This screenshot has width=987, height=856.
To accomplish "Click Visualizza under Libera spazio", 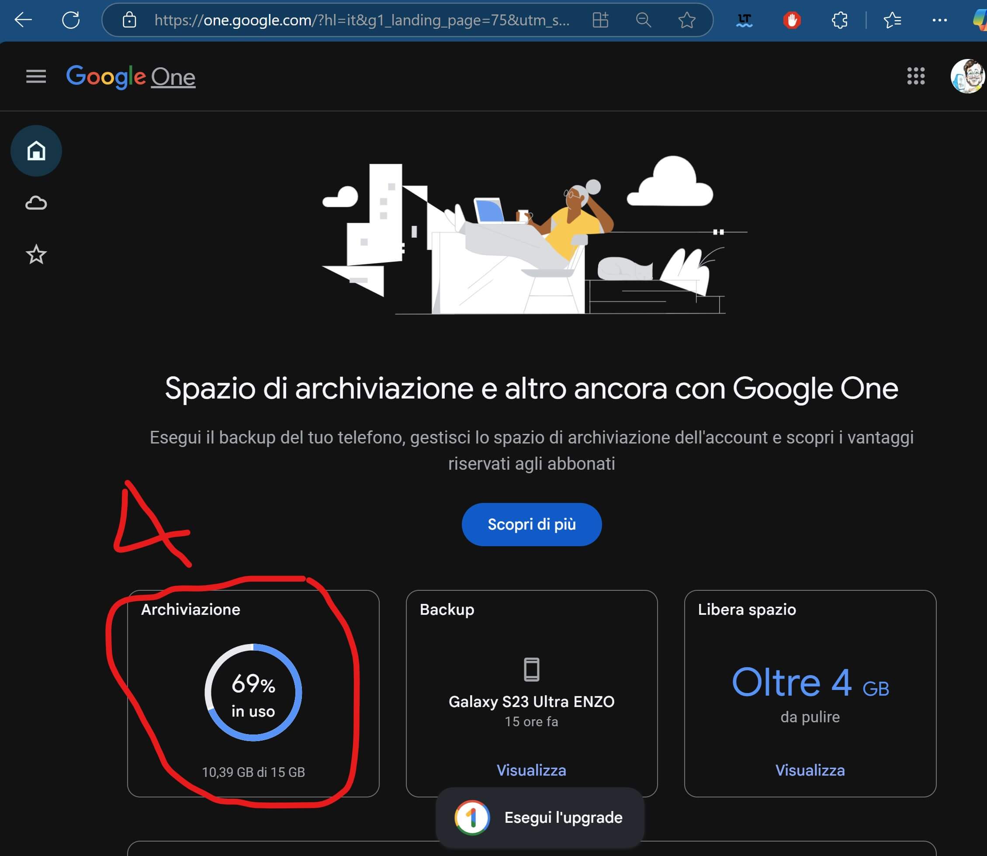I will coord(810,770).
